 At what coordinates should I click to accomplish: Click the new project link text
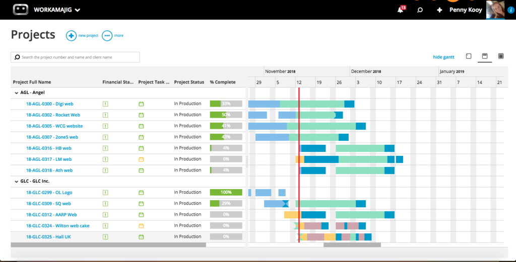pyautogui.click(x=88, y=36)
